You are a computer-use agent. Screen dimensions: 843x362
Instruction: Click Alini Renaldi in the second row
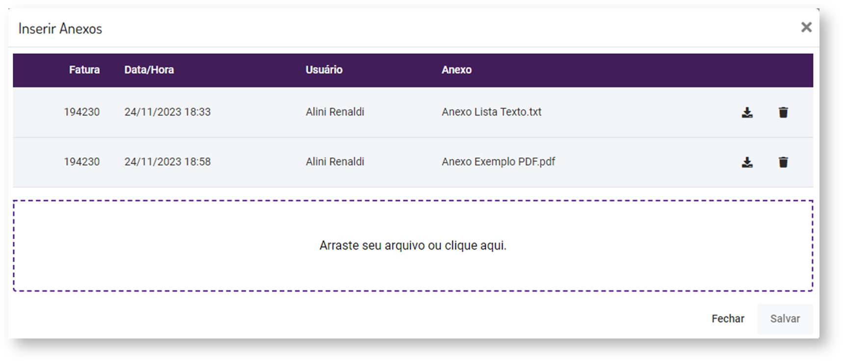(x=335, y=162)
